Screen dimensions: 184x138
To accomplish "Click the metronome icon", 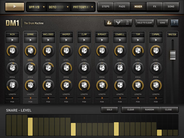I will tap(126, 23).
